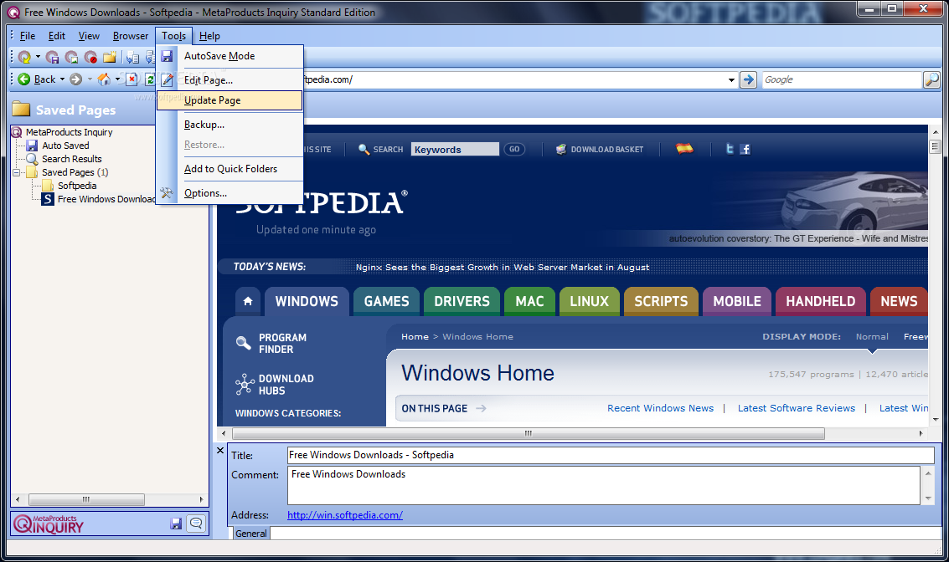The height and width of the screenshot is (562, 949).
Task: Open the address bar URL dropdown
Action: 731,79
